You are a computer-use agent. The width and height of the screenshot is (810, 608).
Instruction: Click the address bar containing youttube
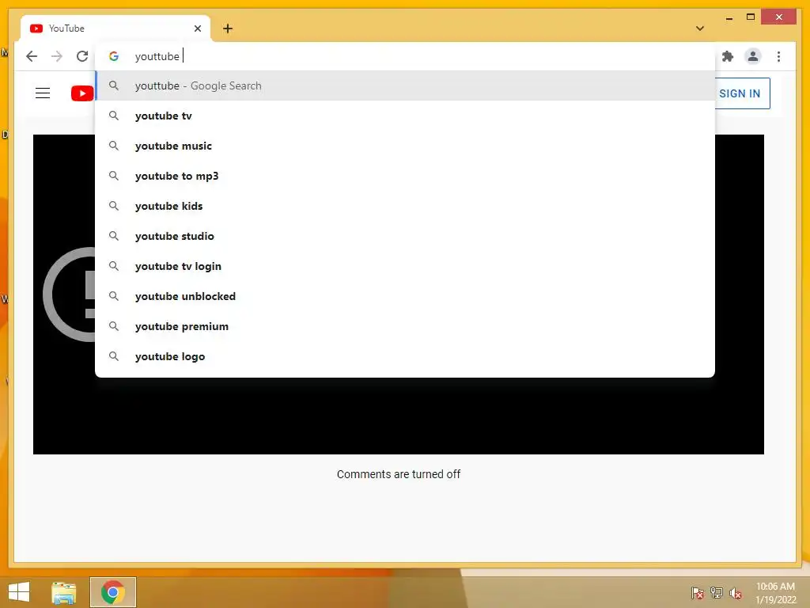coord(406,56)
